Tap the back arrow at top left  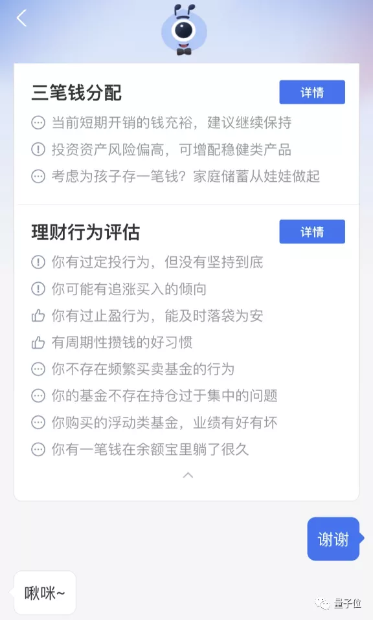[21, 18]
